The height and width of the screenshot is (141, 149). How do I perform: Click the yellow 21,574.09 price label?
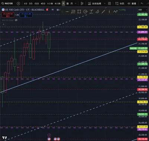pos(143,52)
